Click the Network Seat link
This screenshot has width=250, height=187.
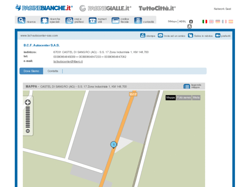pyautogui.click(x=222, y=9)
